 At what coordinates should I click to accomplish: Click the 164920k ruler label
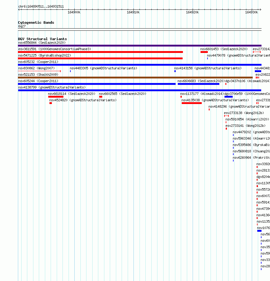[x=192, y=12]
